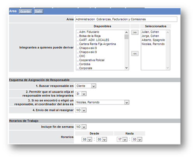Select 'Cartera Renta Fija Argentina' entry

(x=96, y=44)
